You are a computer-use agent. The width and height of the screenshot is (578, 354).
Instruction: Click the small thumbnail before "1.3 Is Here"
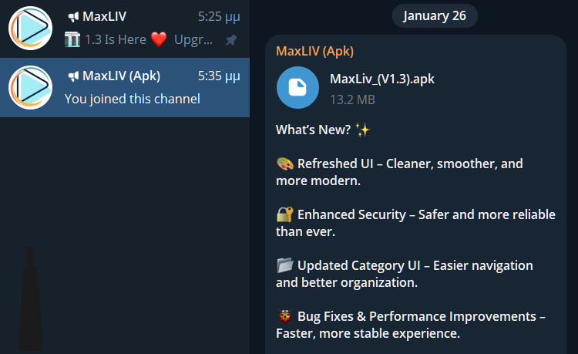pos(72,39)
